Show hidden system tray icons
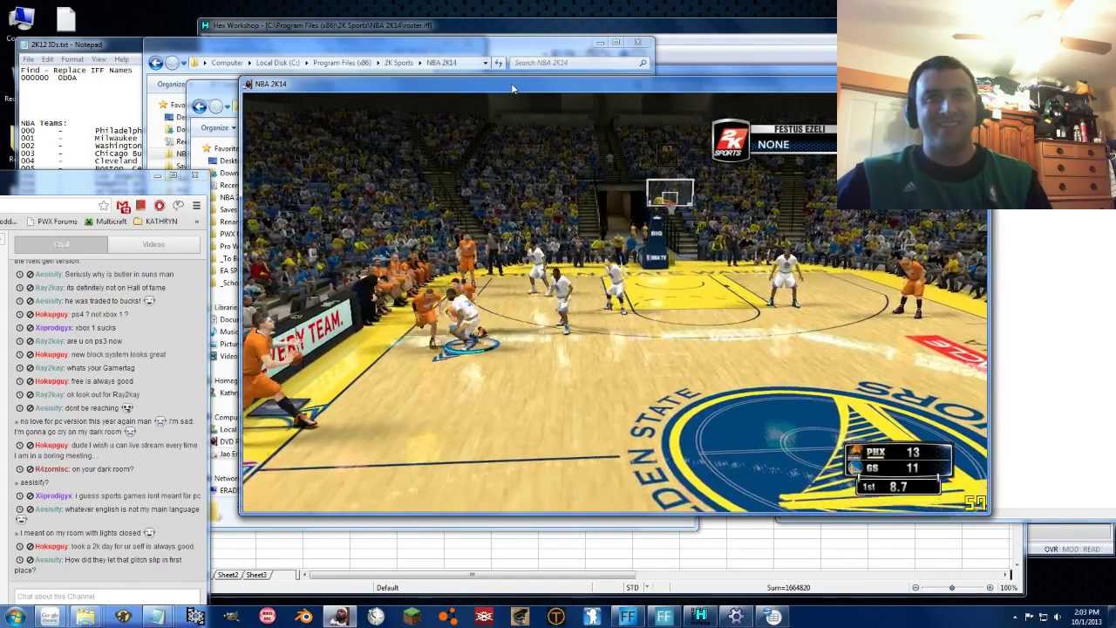1116x628 pixels. (x=1016, y=618)
